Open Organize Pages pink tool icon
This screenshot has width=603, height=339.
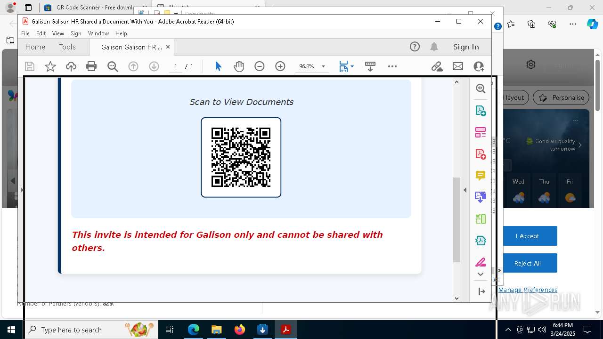(x=481, y=133)
